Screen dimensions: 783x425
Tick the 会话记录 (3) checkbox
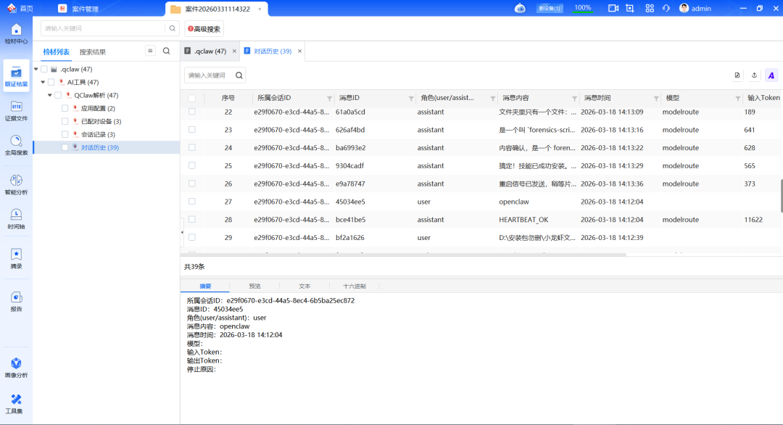[65, 134]
